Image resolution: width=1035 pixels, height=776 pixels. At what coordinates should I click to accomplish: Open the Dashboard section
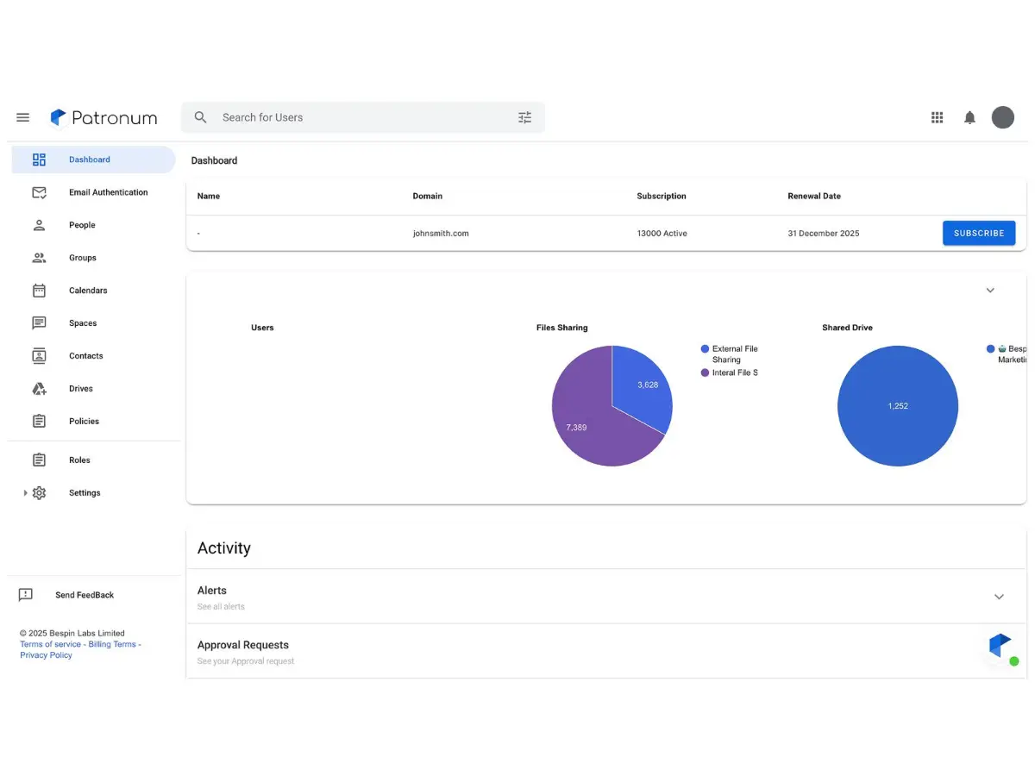pos(89,160)
